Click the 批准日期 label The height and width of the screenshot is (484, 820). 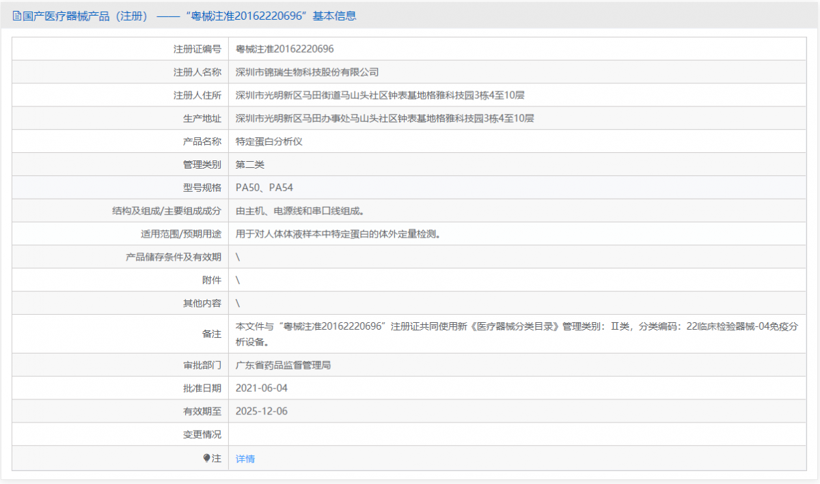click(202, 388)
